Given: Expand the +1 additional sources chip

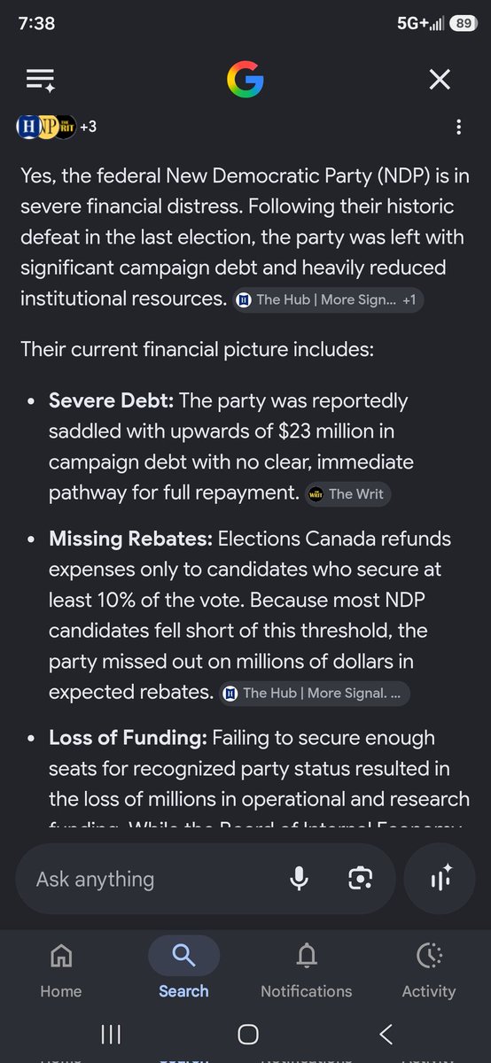Looking at the screenshot, I should click(409, 299).
